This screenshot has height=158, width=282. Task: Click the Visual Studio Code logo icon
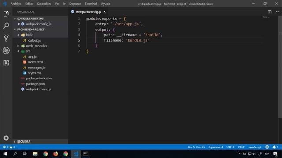(x=5, y=4)
